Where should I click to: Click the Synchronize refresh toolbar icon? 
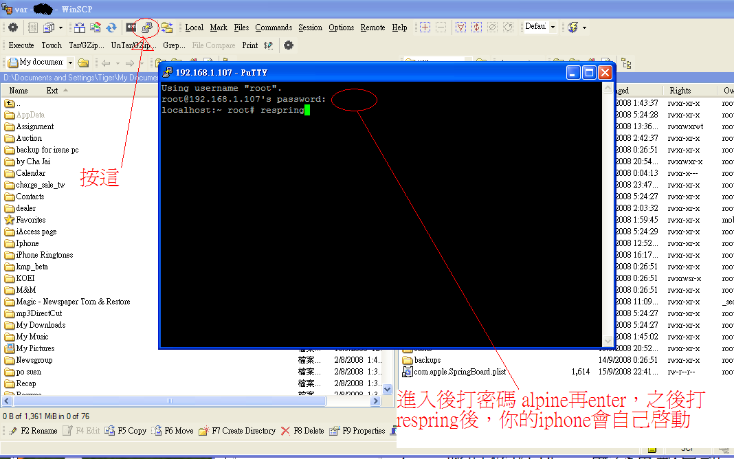coord(111,27)
